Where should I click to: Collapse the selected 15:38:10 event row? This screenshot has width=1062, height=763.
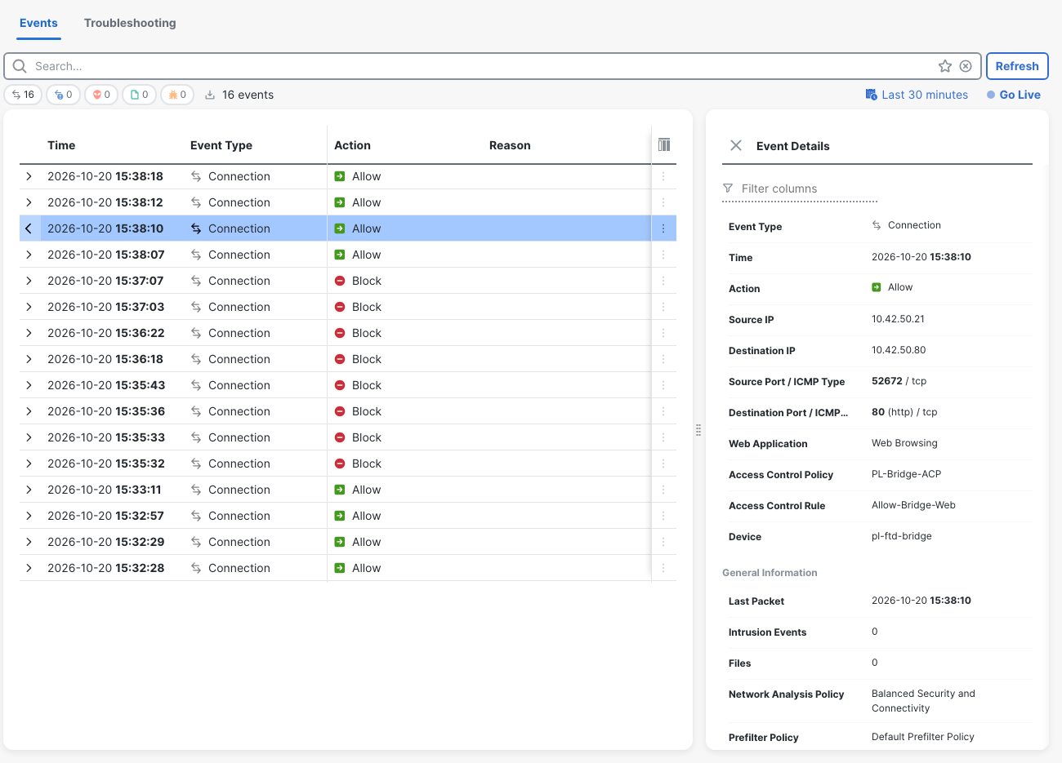coord(29,228)
